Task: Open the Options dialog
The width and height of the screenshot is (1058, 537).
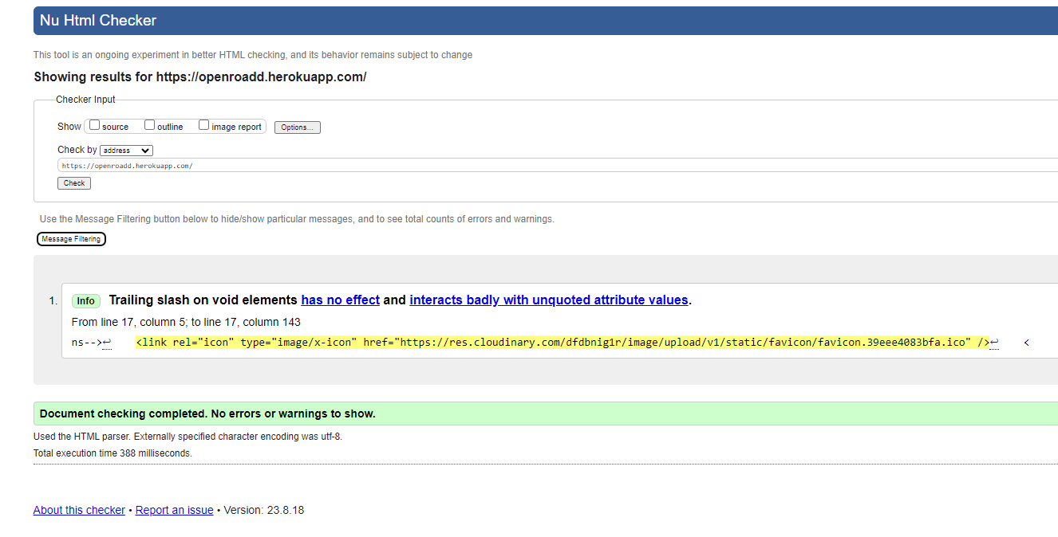Action: tap(297, 127)
